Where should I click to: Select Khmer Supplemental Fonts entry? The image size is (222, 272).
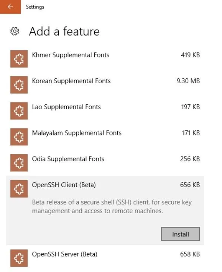pyautogui.click(x=105, y=59)
